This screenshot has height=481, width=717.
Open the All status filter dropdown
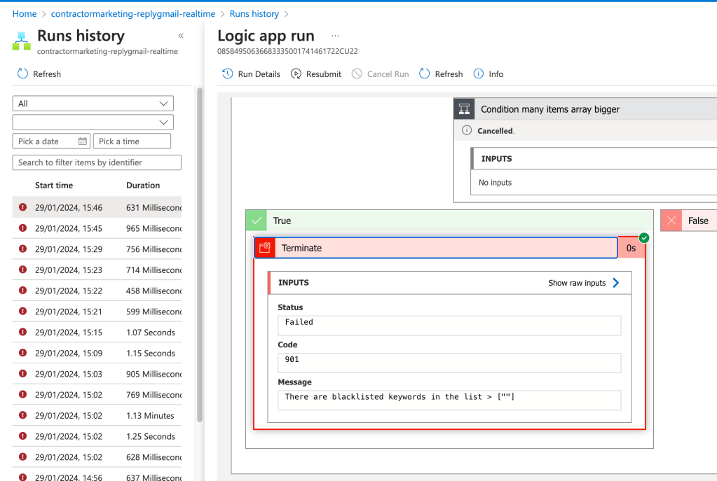point(93,104)
